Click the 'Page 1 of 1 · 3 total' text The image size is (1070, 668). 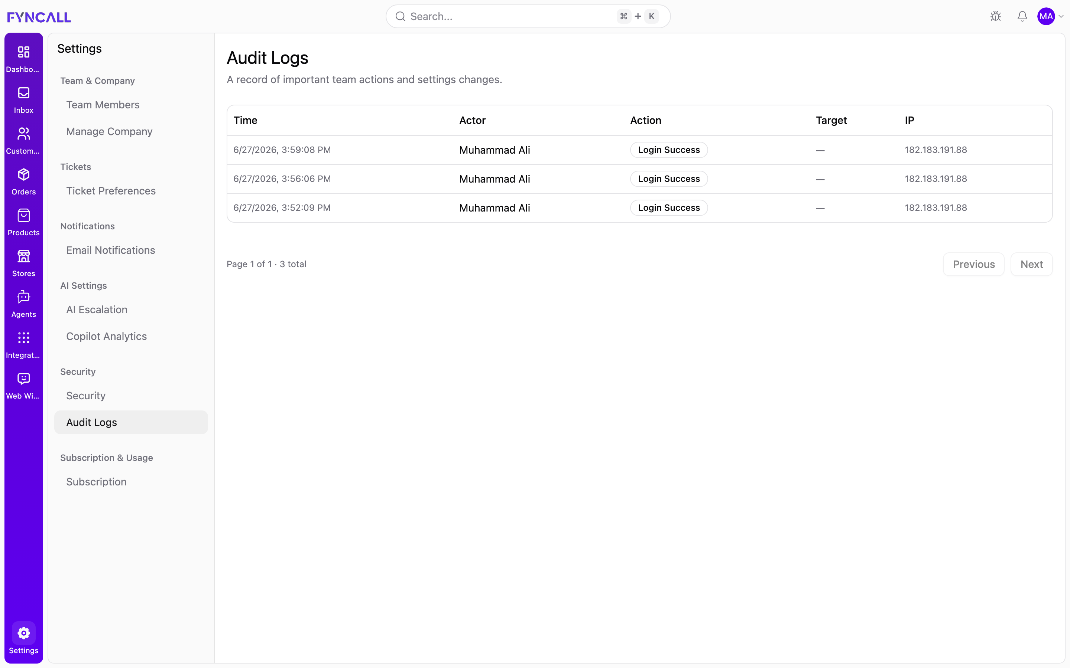point(267,264)
